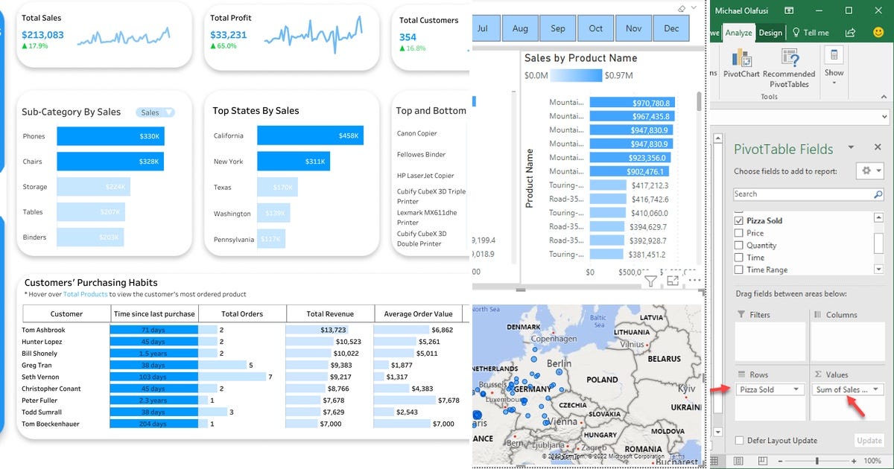This screenshot has width=894, height=469.
Task: Switch to the Design ribbon tab
Action: [770, 33]
